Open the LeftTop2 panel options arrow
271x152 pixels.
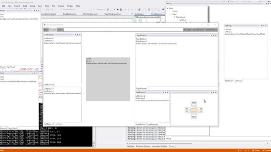click(x=262, y=26)
